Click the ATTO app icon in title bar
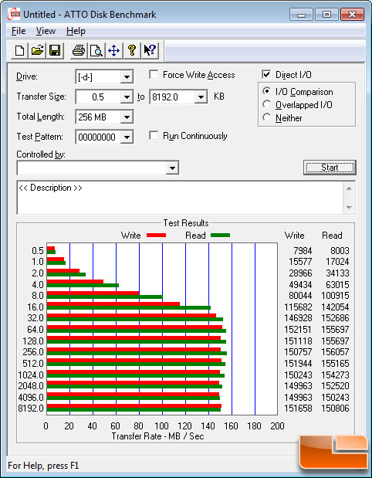Screen dimensions: 372x478 coord(14,15)
